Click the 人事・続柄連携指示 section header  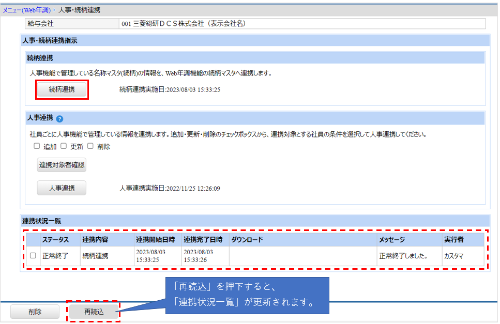pyautogui.click(x=255, y=40)
